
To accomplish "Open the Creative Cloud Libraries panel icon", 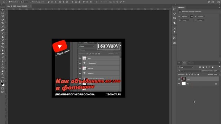I will (174, 43).
